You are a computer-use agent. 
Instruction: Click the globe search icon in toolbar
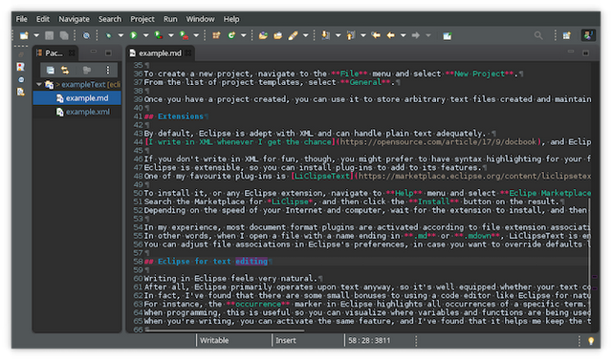[x=86, y=35]
